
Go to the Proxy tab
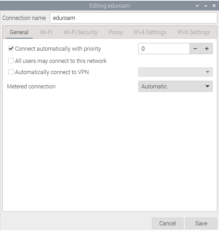(116, 33)
